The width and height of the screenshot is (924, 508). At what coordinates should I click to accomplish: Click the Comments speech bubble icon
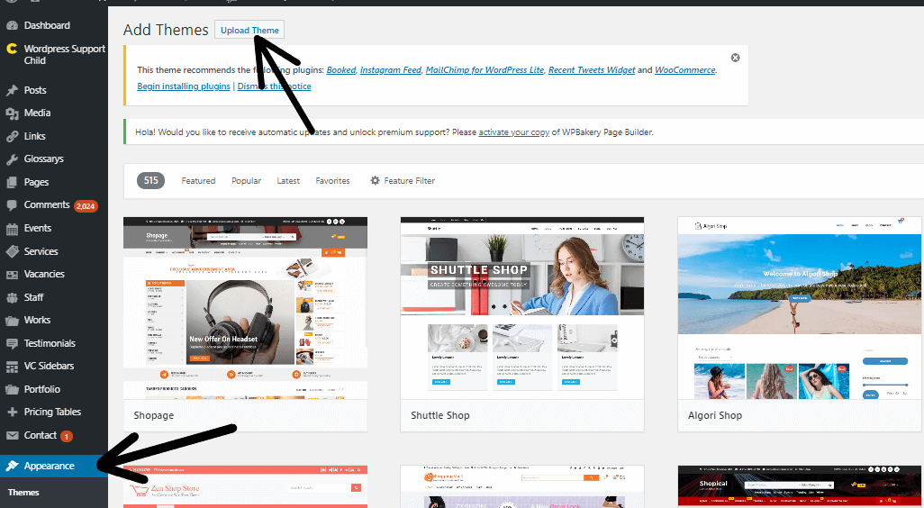coord(12,205)
